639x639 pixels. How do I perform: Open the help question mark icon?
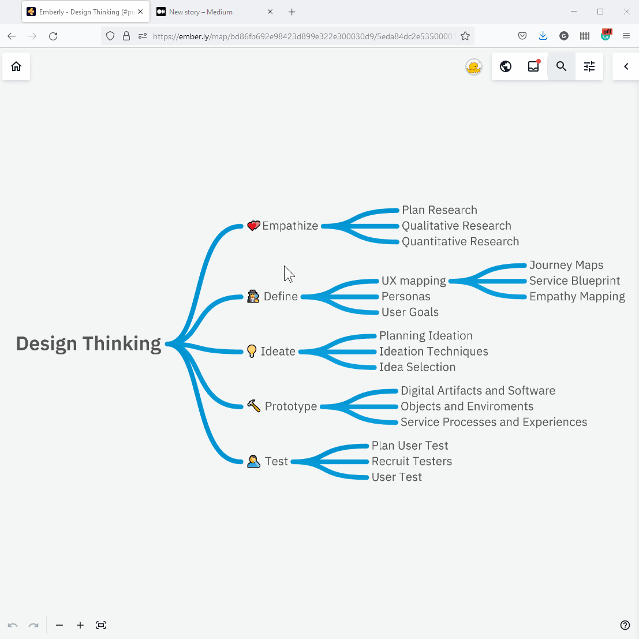pos(625,625)
